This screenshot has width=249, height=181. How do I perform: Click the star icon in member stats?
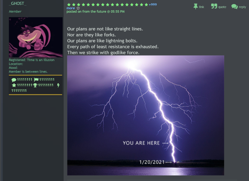[x=14, y=85]
